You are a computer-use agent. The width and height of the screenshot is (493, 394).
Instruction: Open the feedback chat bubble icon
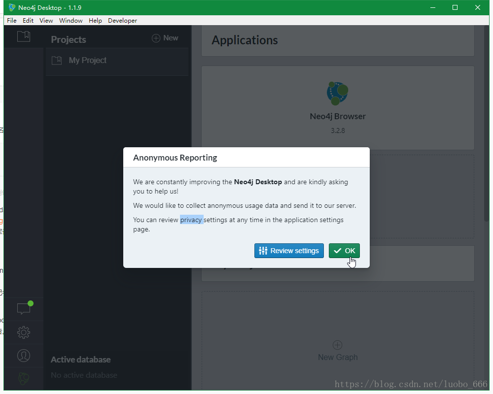point(25,308)
